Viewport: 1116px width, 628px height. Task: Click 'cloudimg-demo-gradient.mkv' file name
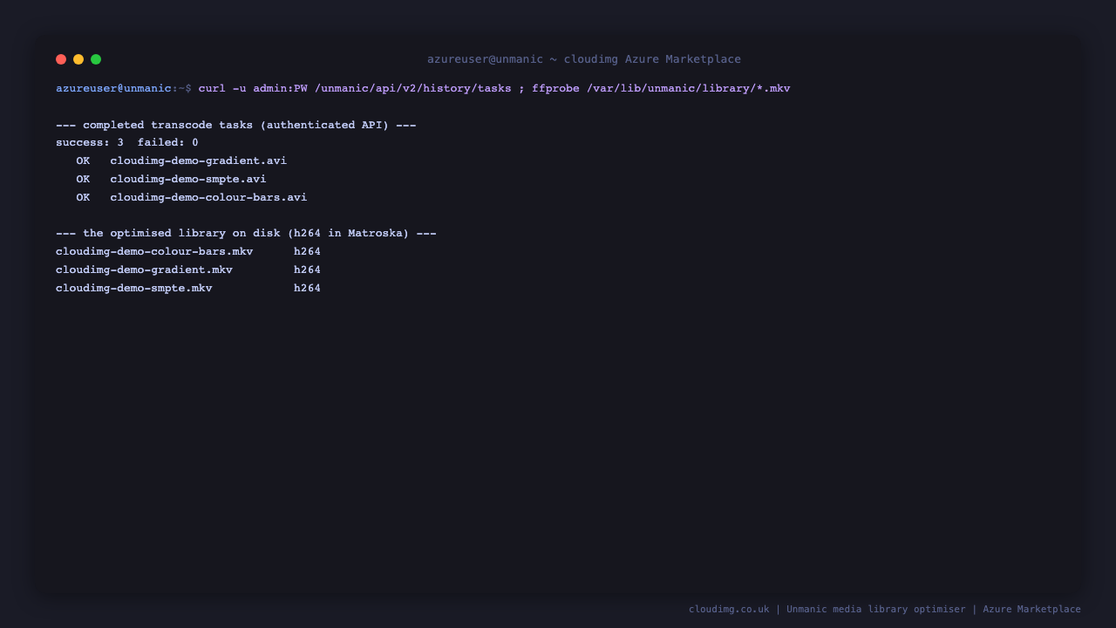(x=144, y=270)
